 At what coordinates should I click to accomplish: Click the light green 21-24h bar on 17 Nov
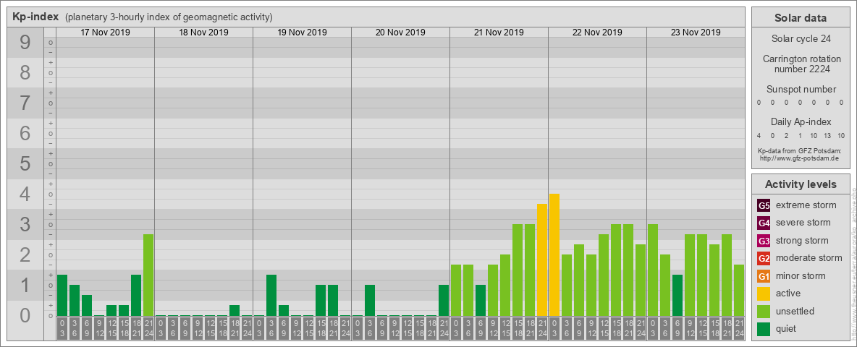pos(148,275)
